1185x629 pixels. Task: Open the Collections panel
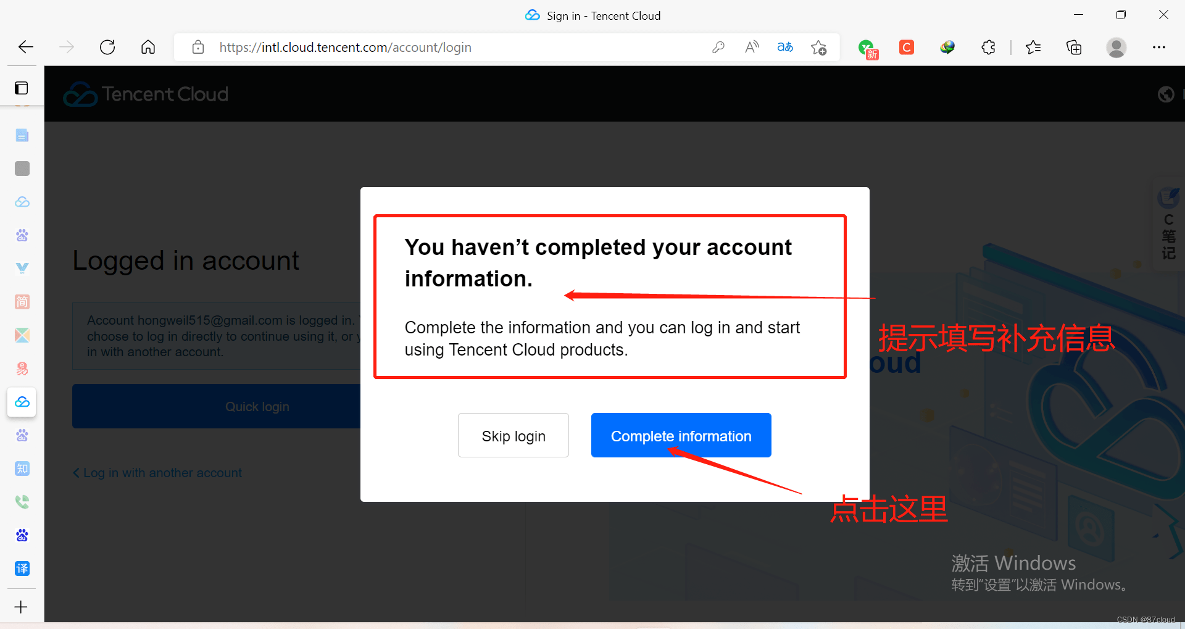[1074, 47]
